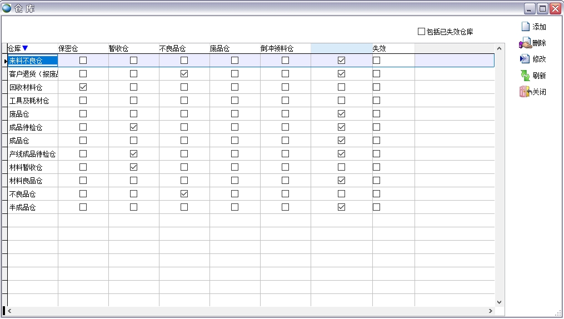Click the globe icon in the title bar
This screenshot has height=319, width=564.
point(7,8)
